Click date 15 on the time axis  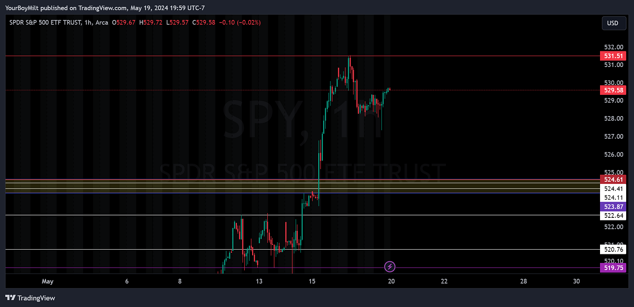pyautogui.click(x=312, y=281)
